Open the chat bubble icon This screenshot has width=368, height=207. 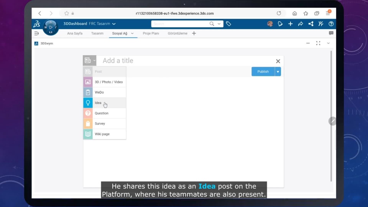pos(331,33)
